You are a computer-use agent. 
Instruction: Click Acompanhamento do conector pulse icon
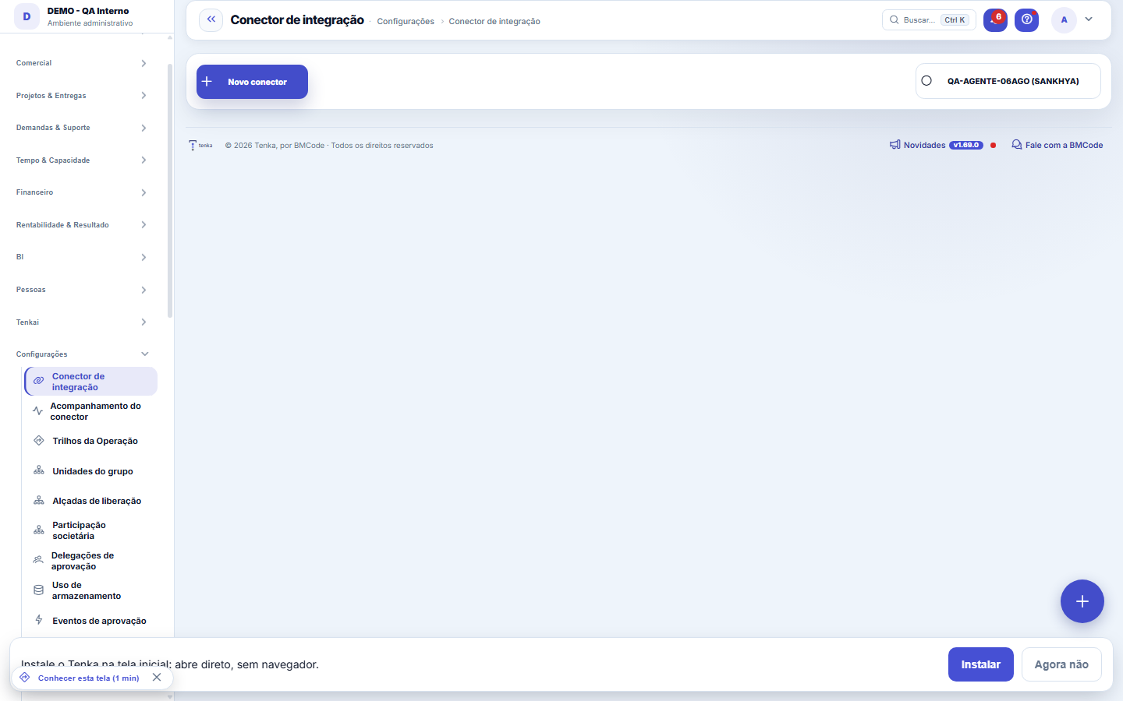pos(37,411)
